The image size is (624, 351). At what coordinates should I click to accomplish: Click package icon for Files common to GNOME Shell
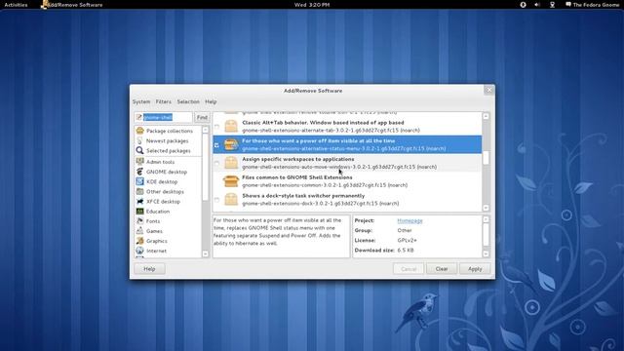[x=231, y=181]
